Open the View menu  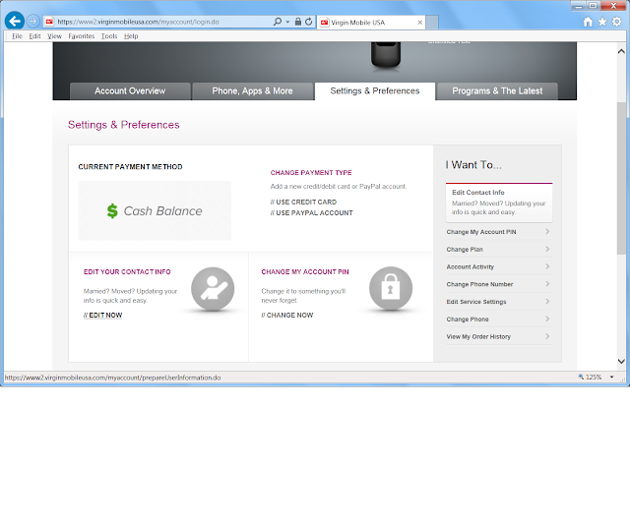(54, 36)
